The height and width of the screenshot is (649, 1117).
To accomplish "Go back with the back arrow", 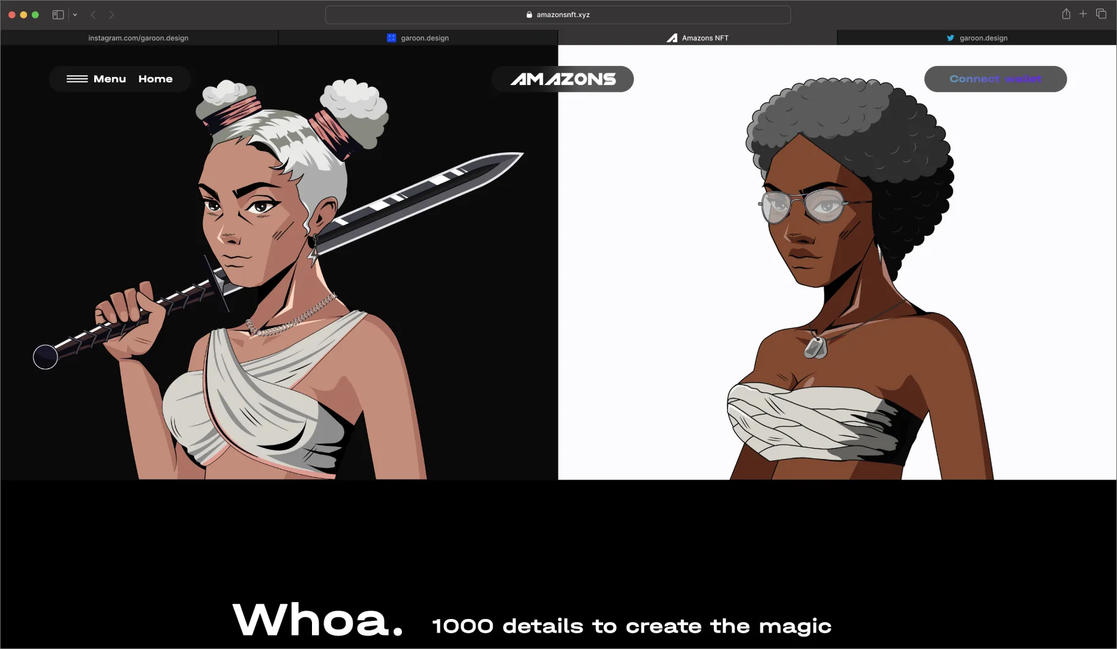I will pyautogui.click(x=94, y=15).
